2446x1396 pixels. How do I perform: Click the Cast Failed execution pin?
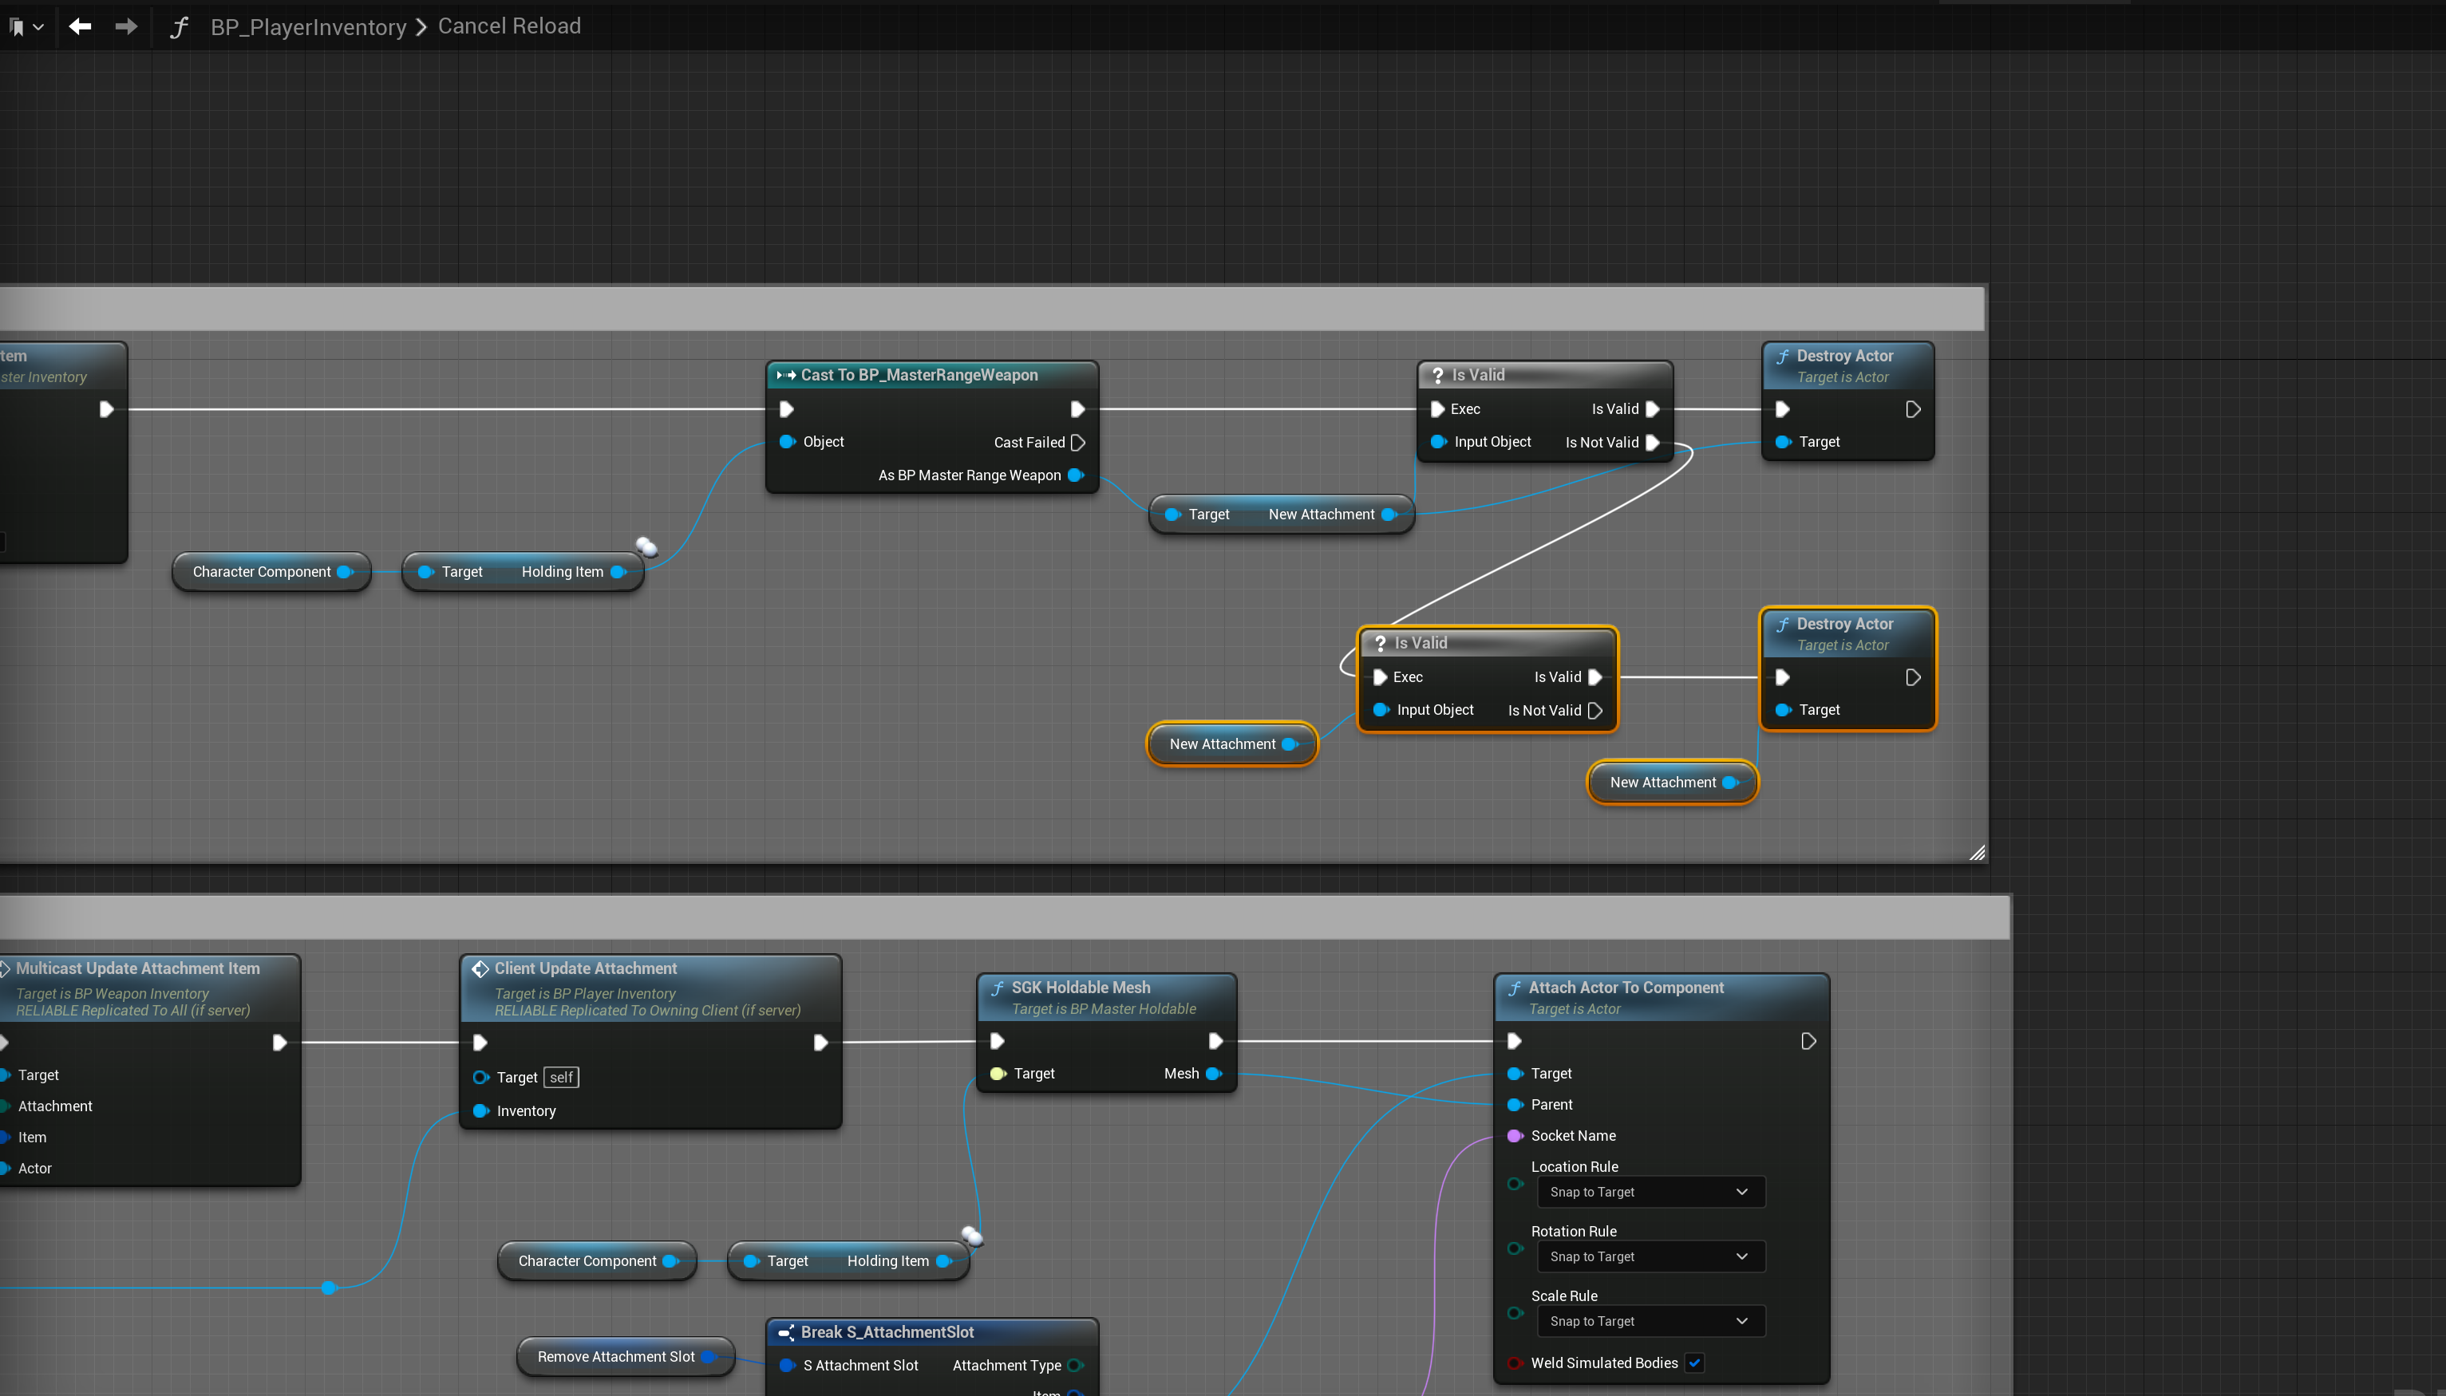[1077, 442]
